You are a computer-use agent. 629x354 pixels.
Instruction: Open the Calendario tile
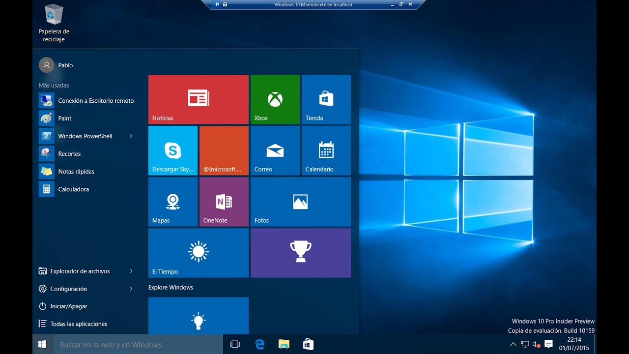coord(326,150)
